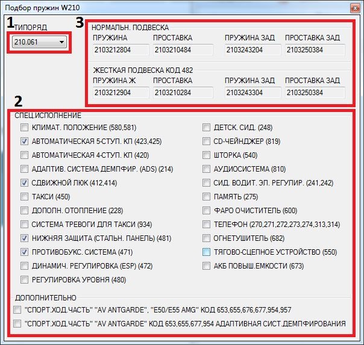
Task: Click normal suspension ПРУЖИНА field 2103212804
Action: point(121,50)
